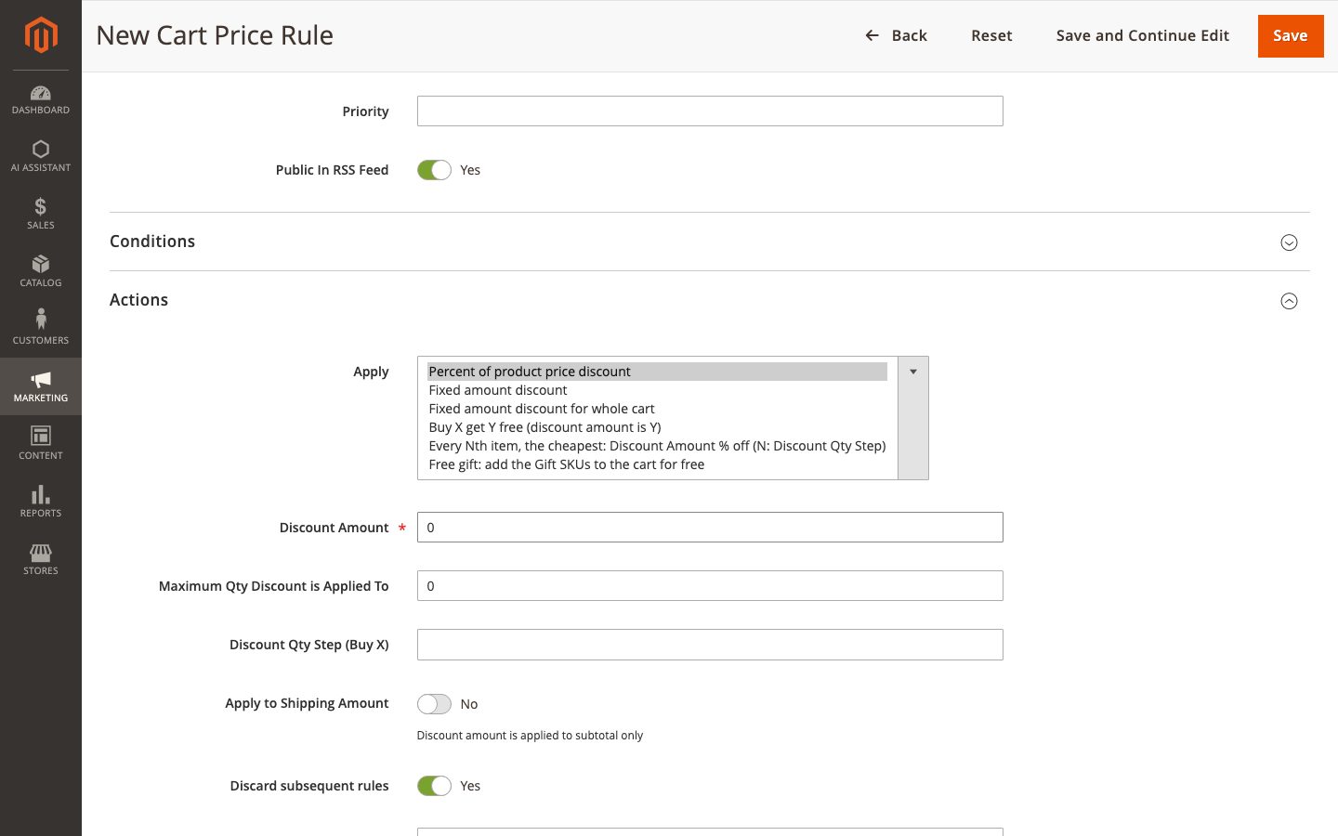Viewport: 1338px width, 836px height.
Task: Click the Maximum Qty Discount is Applied To field
Action: (x=710, y=586)
